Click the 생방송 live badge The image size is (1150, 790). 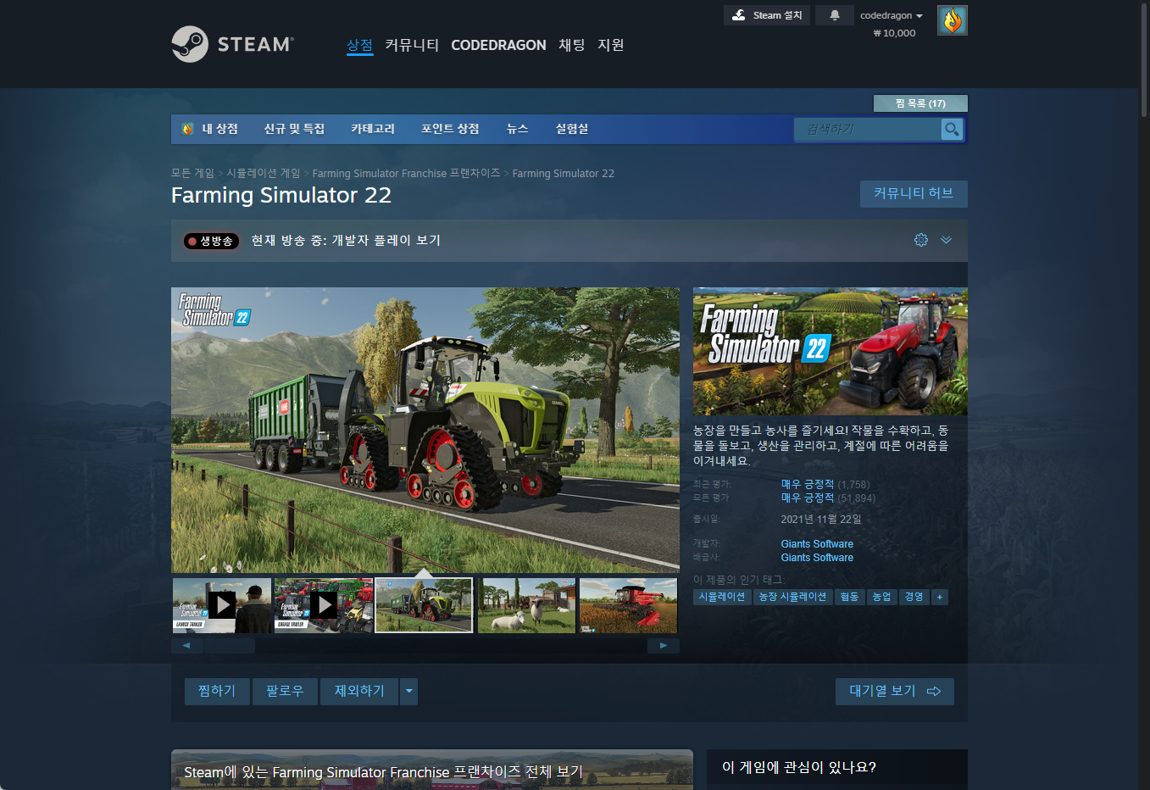211,241
